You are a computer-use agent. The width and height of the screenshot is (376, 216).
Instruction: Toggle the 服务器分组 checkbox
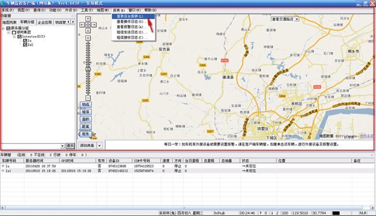(x=9, y=28)
